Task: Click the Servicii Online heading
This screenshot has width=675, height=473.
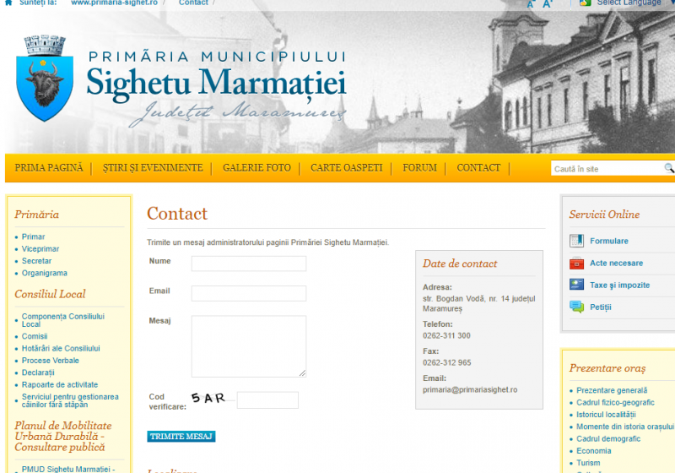Action: tap(604, 214)
